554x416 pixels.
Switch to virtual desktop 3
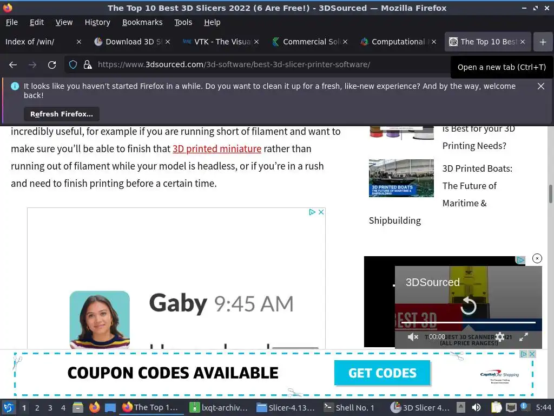click(50, 408)
